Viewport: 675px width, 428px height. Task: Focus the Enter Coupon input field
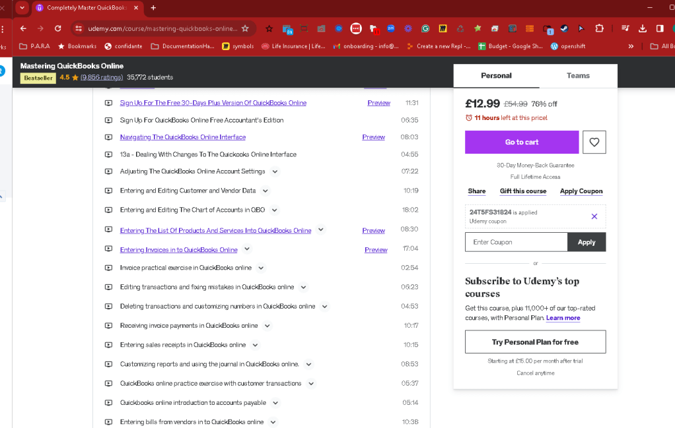click(x=516, y=243)
